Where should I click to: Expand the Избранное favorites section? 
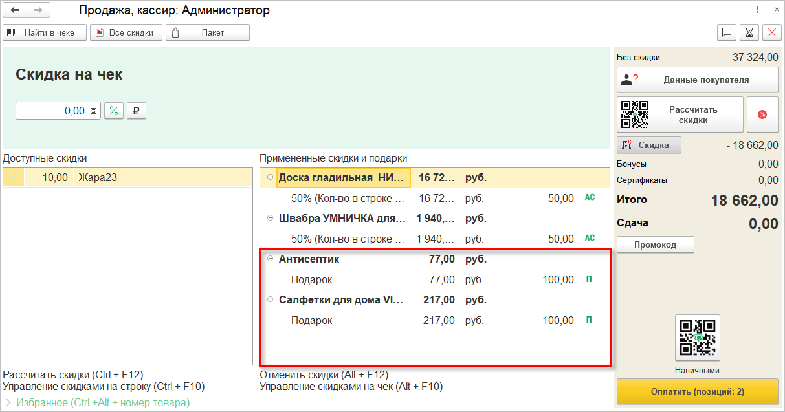click(8, 403)
